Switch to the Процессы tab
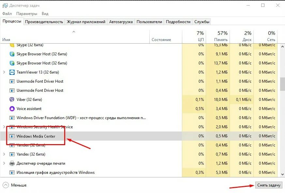This screenshot has height=193, width=285. tap(12, 21)
